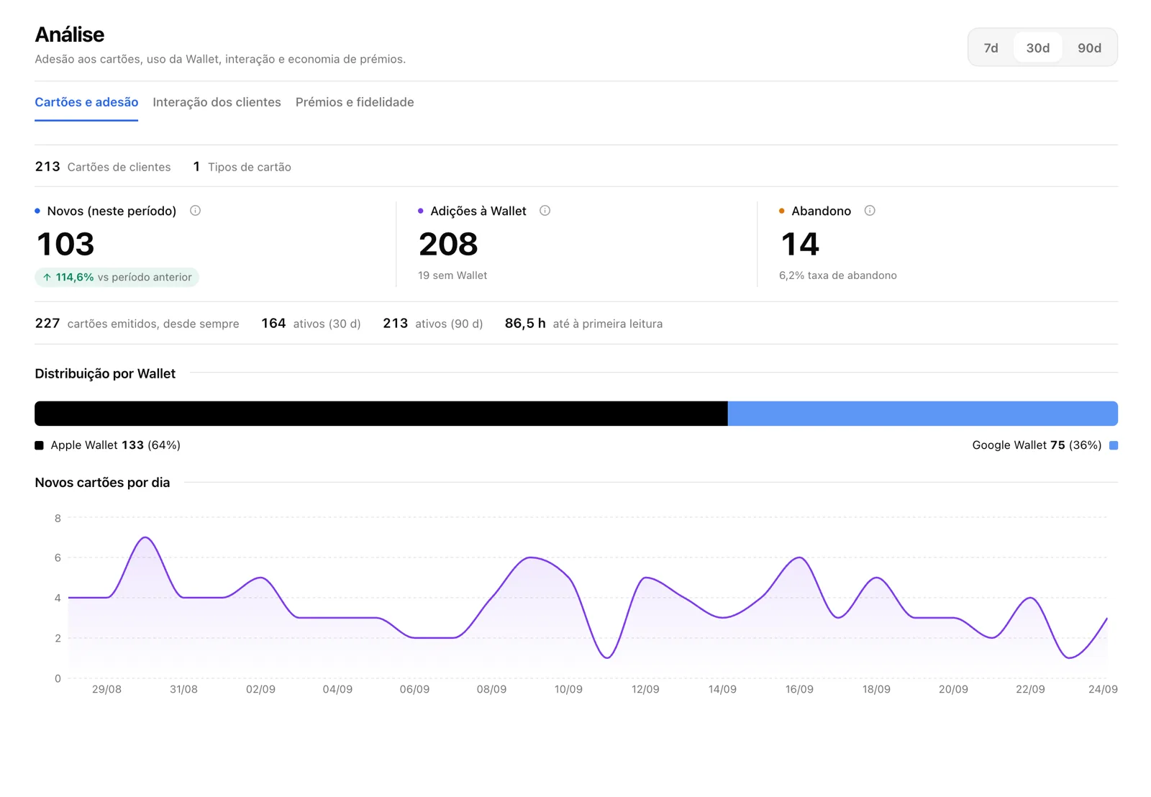Switch to the 90d time range
The width and height of the screenshot is (1151, 797).
click(1089, 47)
